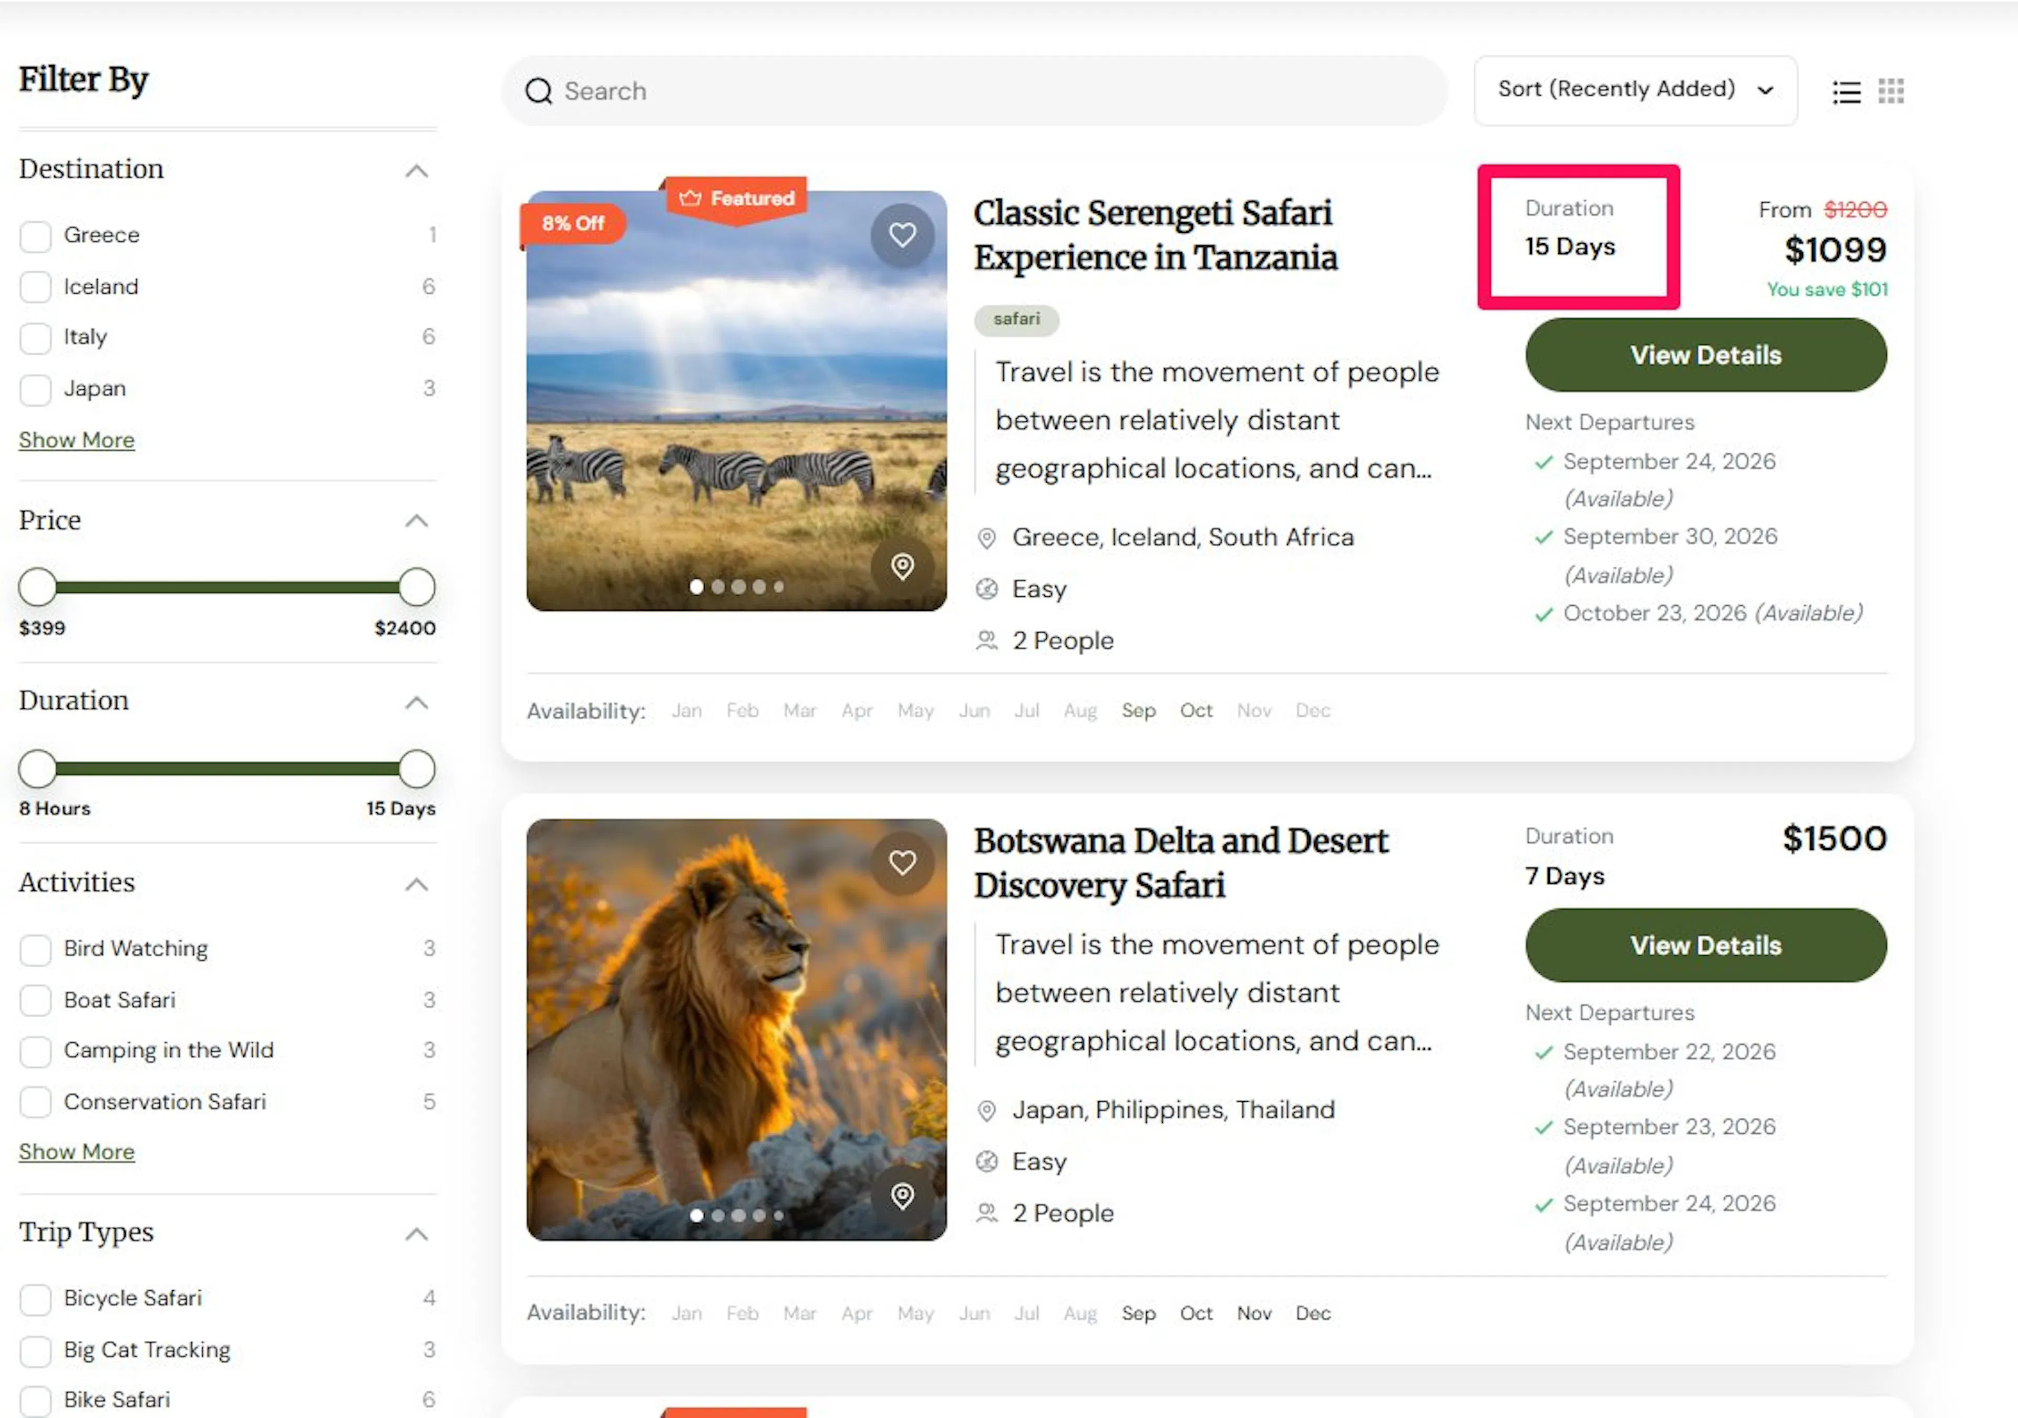This screenshot has width=2018, height=1418.
Task: Show More destinations link
Action: point(77,439)
